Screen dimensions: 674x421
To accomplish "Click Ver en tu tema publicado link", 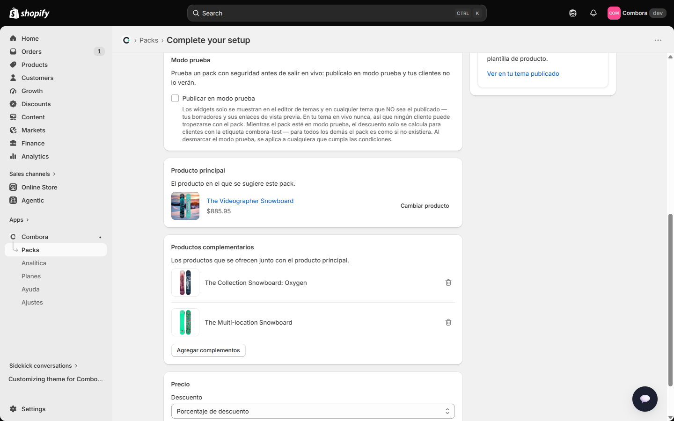I will click(523, 73).
